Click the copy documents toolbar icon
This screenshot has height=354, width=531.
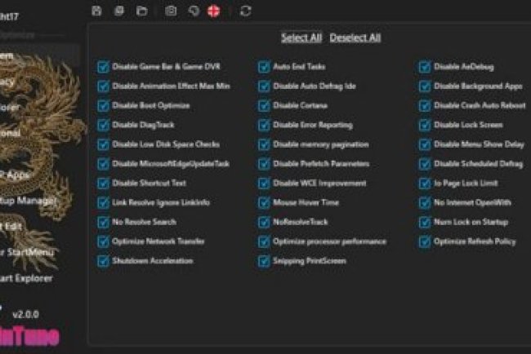[119, 11]
